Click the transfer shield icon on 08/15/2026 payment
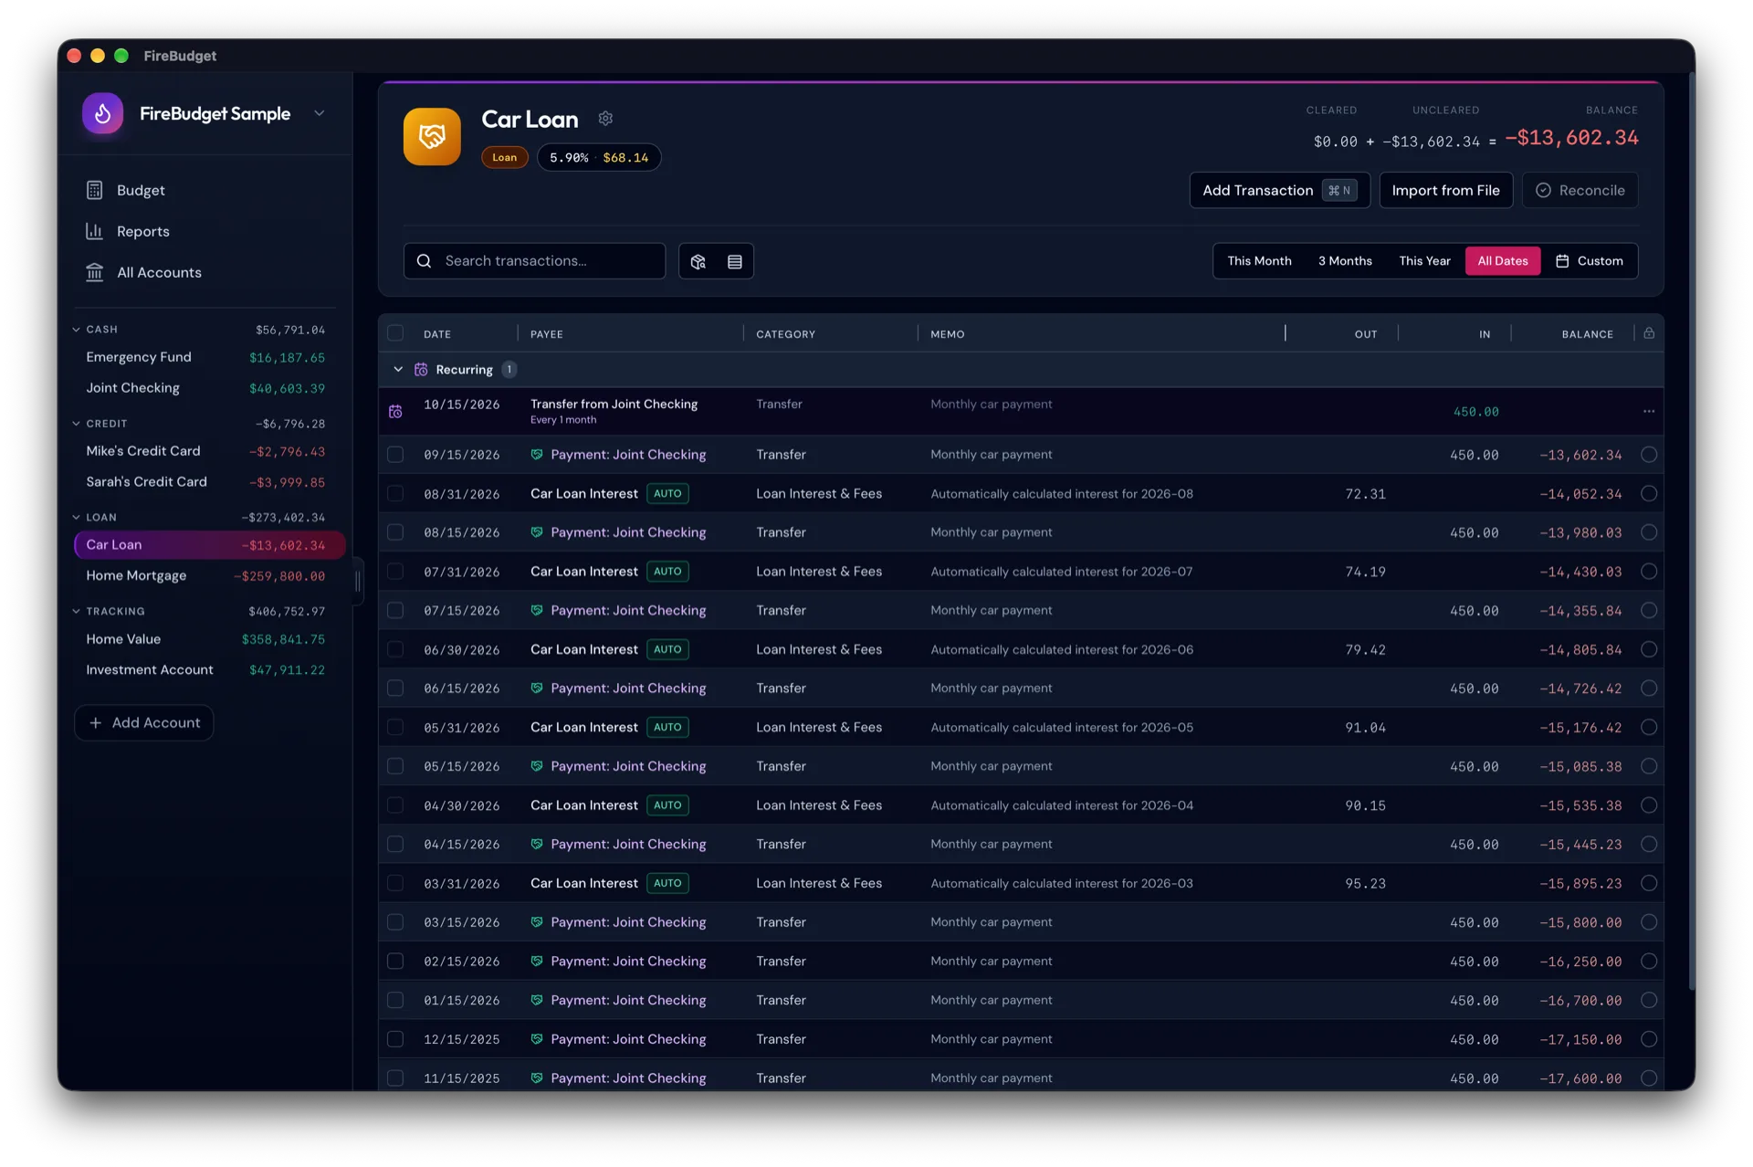Viewport: 1753px width, 1167px height. (537, 532)
